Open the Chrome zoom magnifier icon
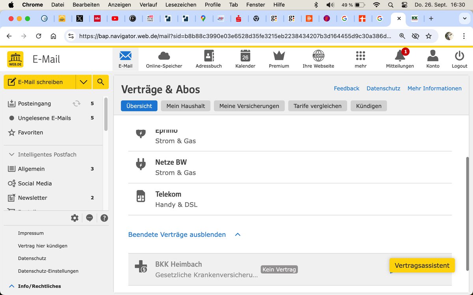Screen dimensions: 473x295 click(x=402, y=36)
